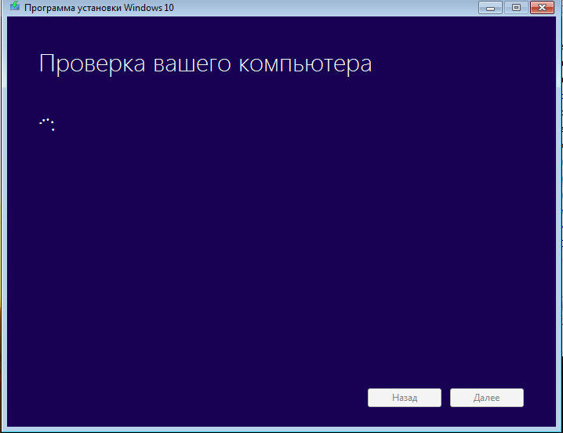Minimize the Windows 10 setup window

(490, 8)
